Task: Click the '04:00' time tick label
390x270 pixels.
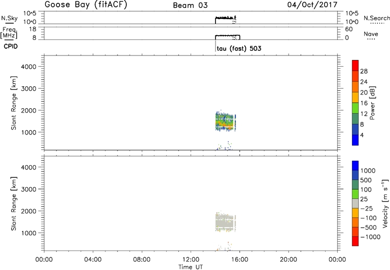Action: 93,260
